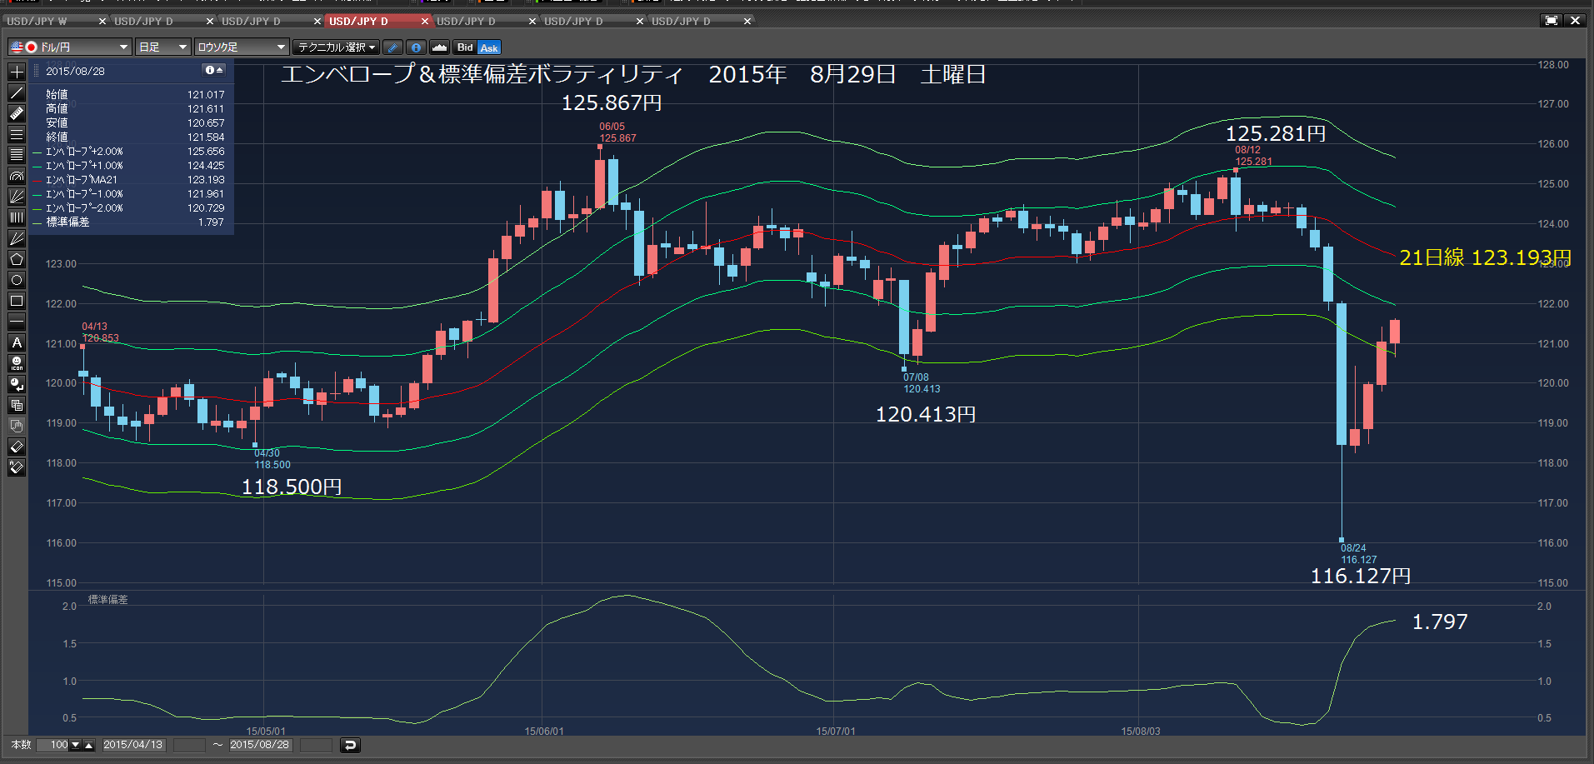Open the smiley icon stamp tool
Viewport: 1594px width, 764px height.
[x=16, y=363]
